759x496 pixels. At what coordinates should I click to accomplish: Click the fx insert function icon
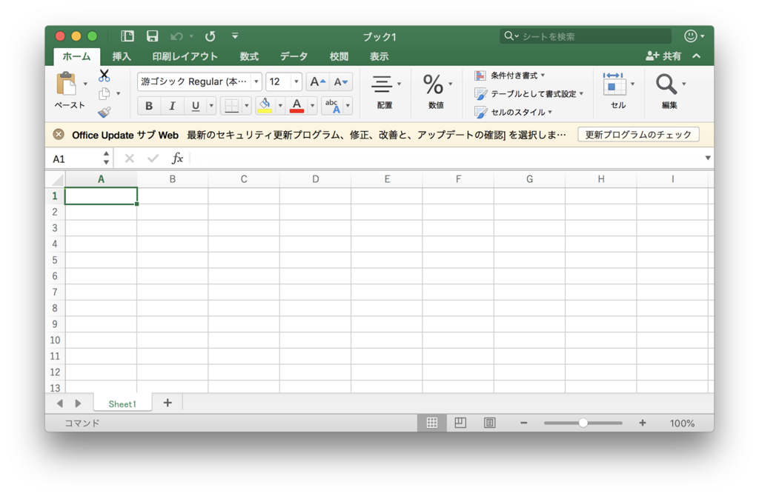coord(178,158)
